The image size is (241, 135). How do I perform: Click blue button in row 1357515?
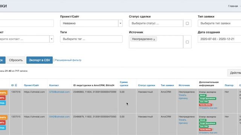3,127
